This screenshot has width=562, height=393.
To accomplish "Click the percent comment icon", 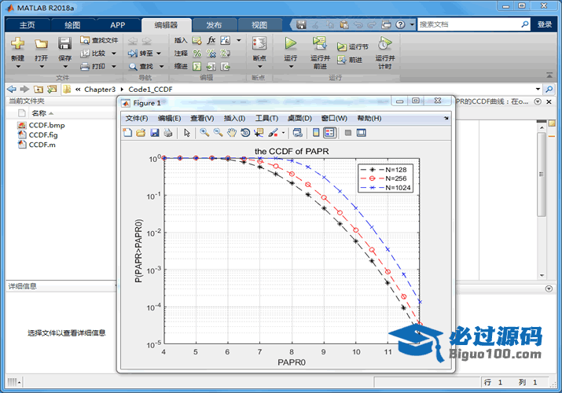I will click(x=197, y=53).
